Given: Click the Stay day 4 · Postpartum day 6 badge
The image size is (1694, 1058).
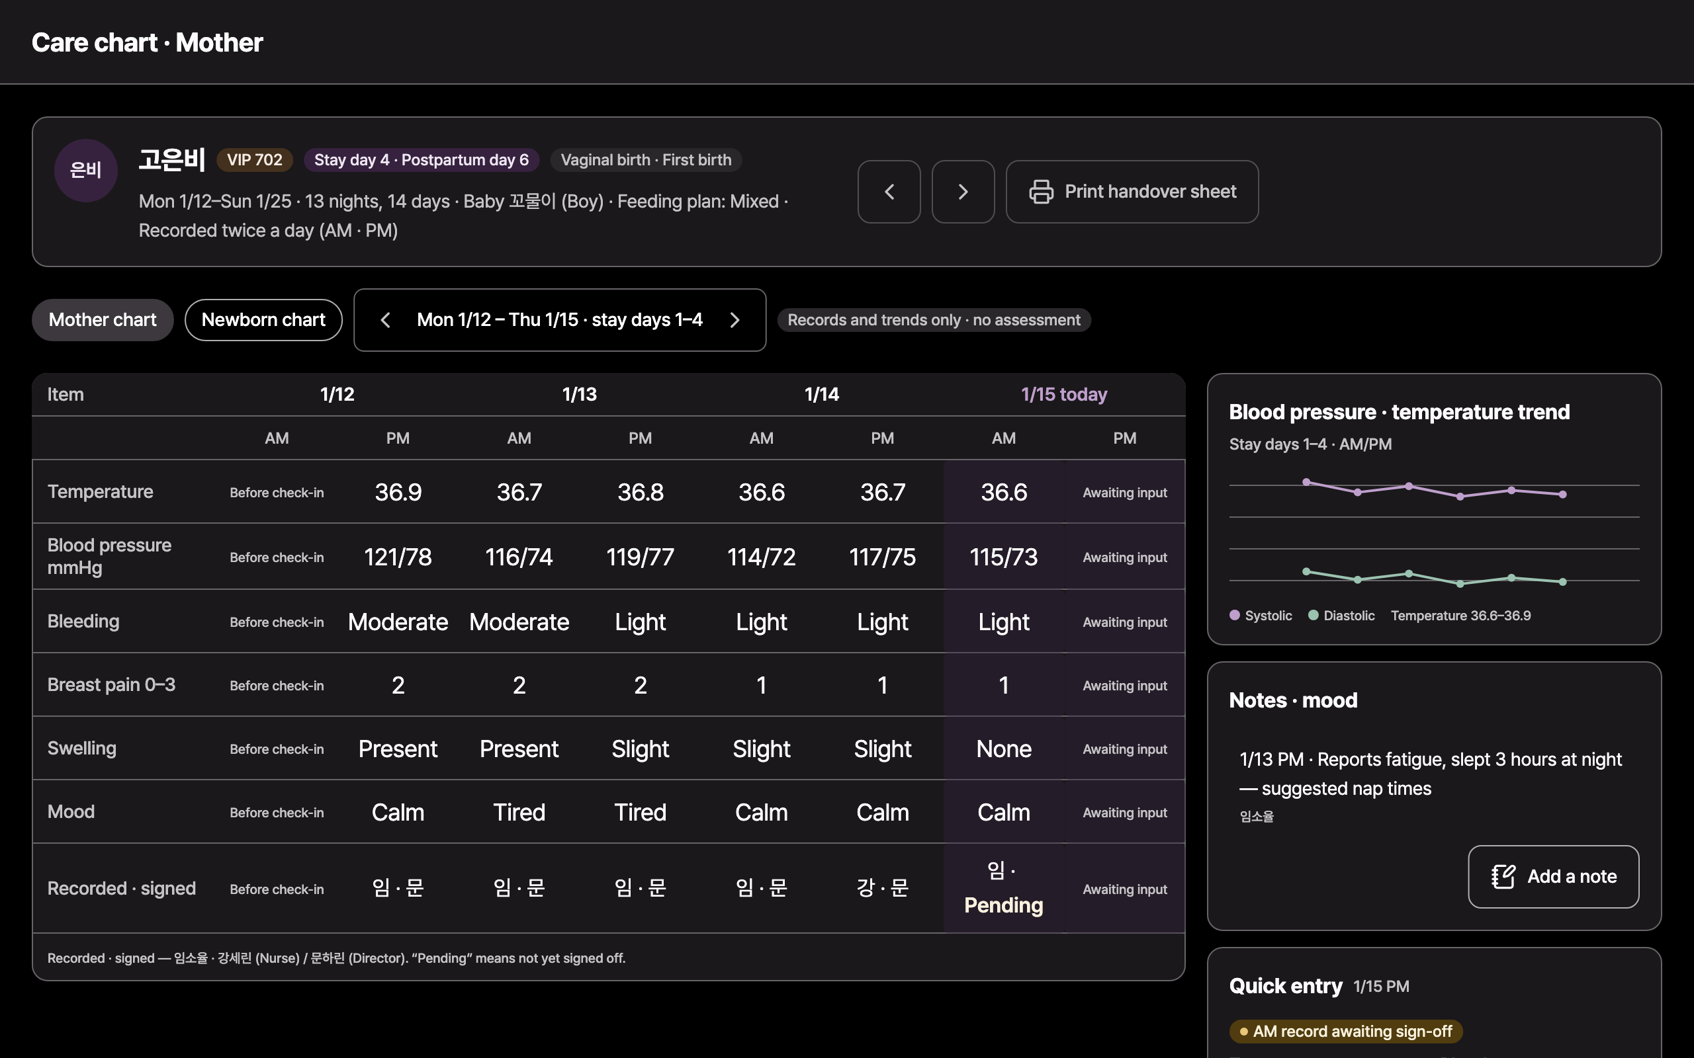Looking at the screenshot, I should 422,159.
